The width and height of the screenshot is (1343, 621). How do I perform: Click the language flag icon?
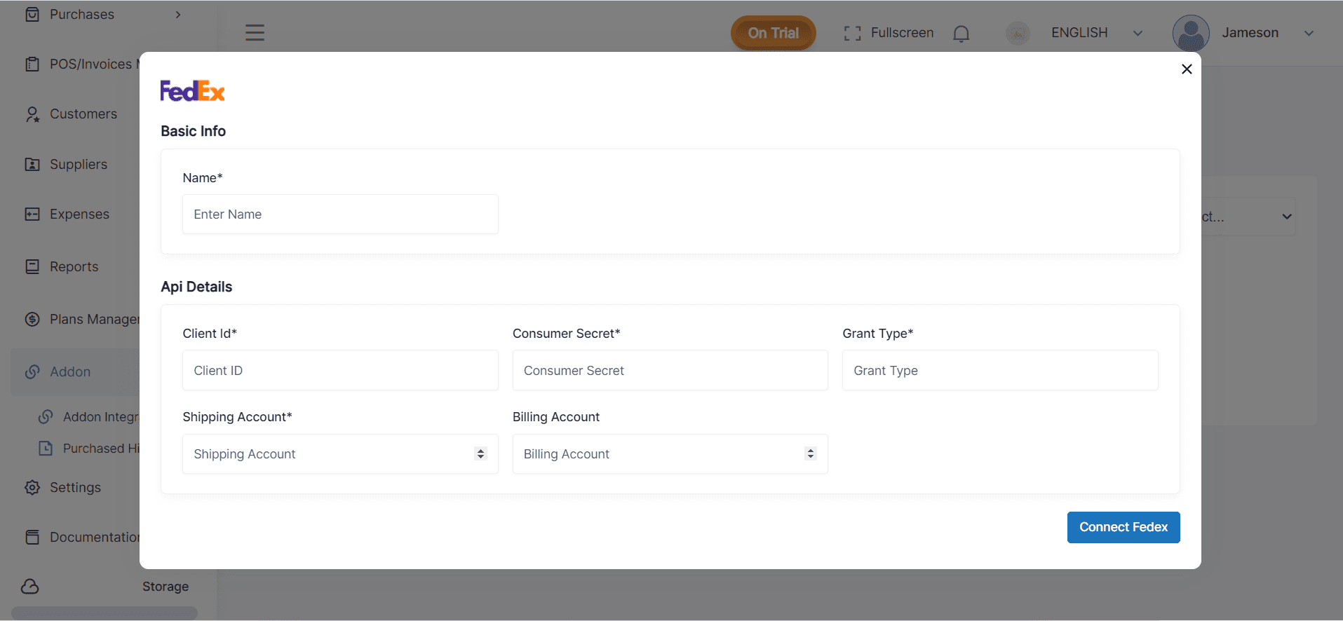coord(1018,33)
